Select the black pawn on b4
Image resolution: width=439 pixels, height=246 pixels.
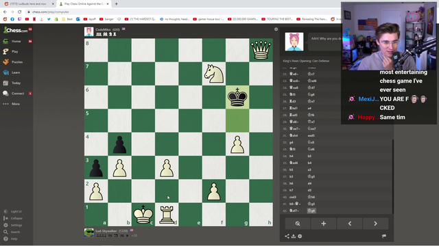point(119,144)
